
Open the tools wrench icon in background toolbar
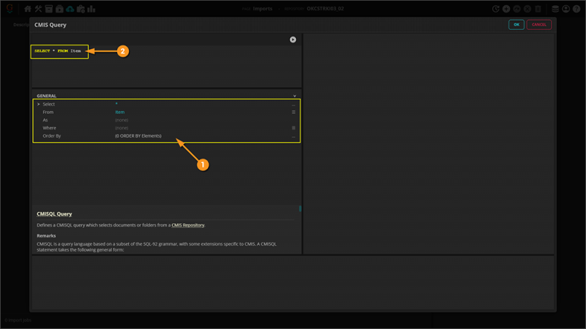(x=38, y=9)
